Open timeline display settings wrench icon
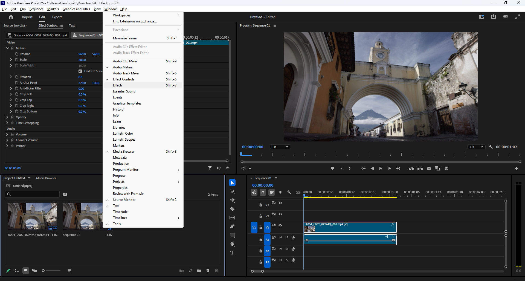The image size is (525, 281). (x=289, y=192)
